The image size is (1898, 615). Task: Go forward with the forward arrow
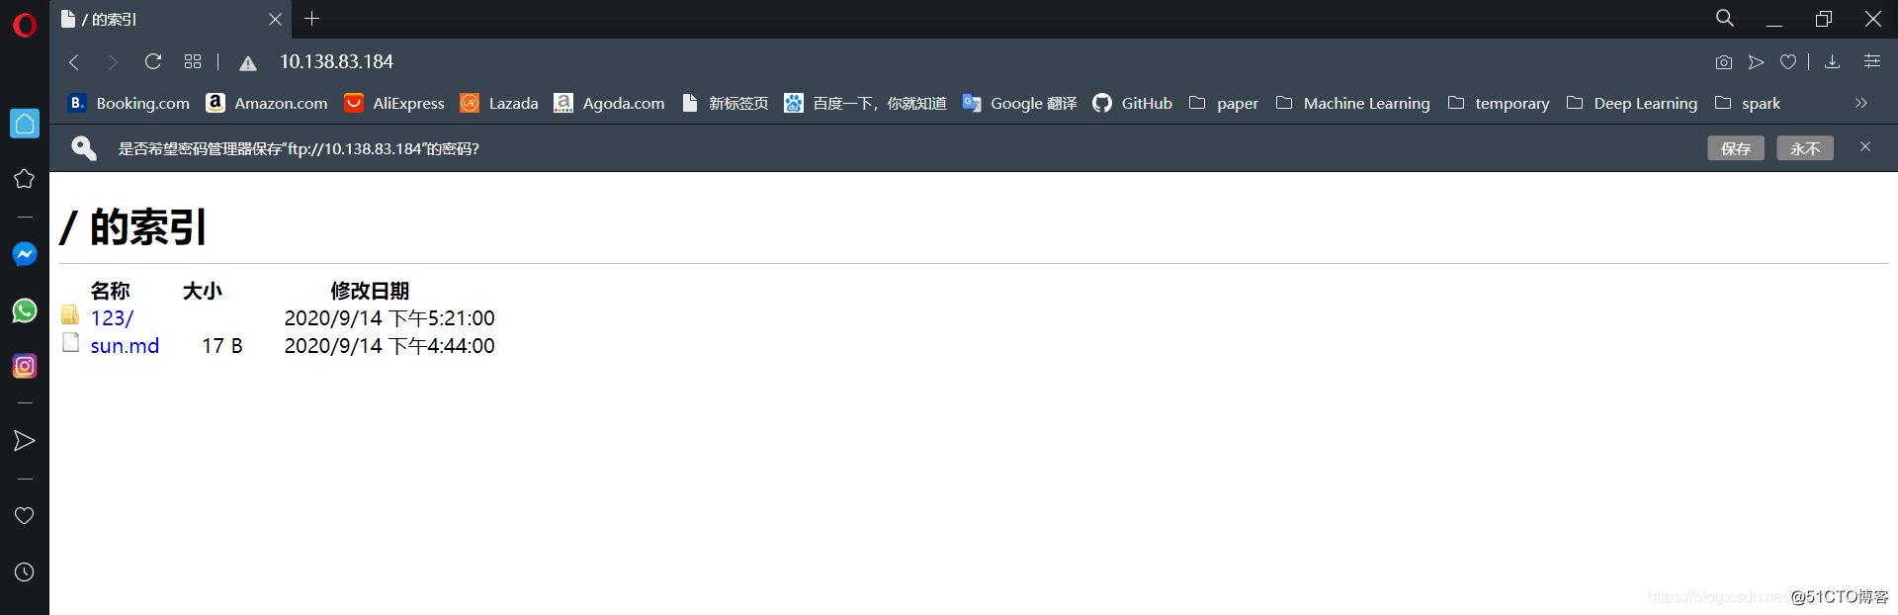coord(113,62)
